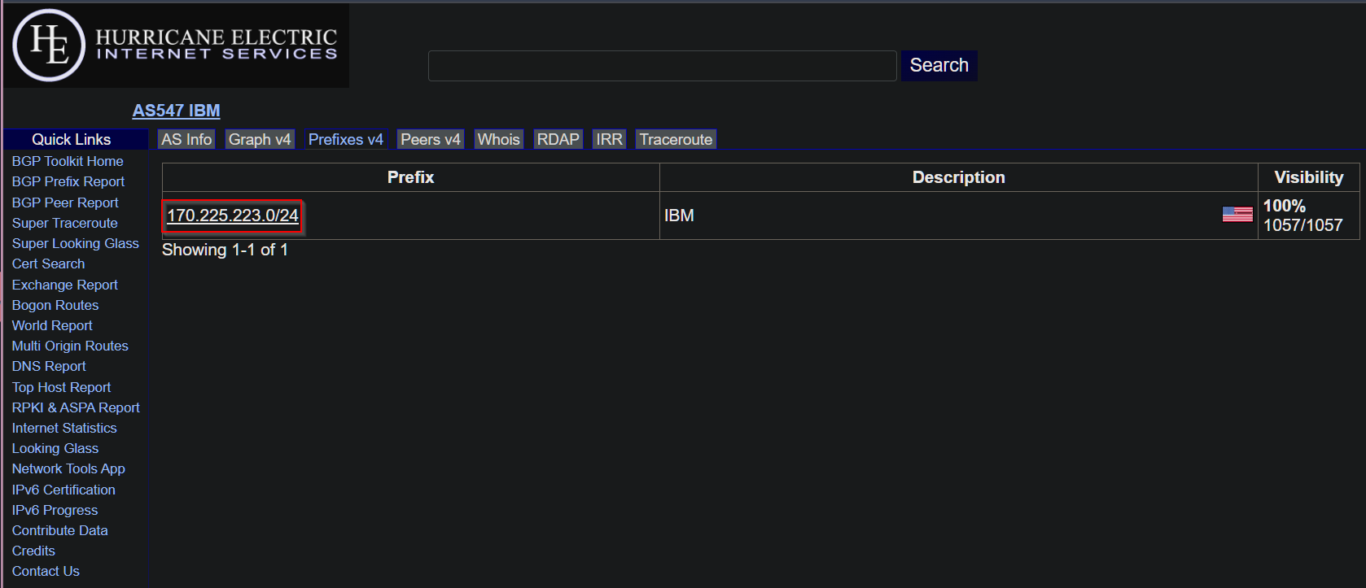Click the Description column header
The image size is (1366, 588).
[958, 177]
